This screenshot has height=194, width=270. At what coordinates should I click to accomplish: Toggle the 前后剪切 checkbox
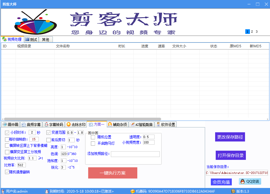click(x=49, y=140)
